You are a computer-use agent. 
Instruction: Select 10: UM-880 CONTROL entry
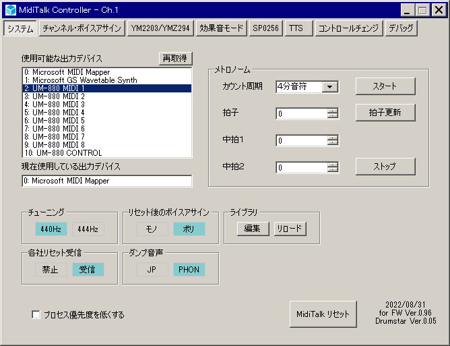pos(106,152)
